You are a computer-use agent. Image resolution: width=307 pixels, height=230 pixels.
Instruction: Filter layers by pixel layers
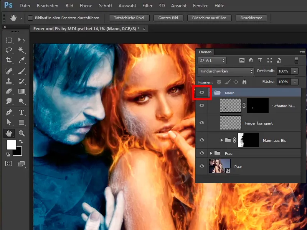242,61
